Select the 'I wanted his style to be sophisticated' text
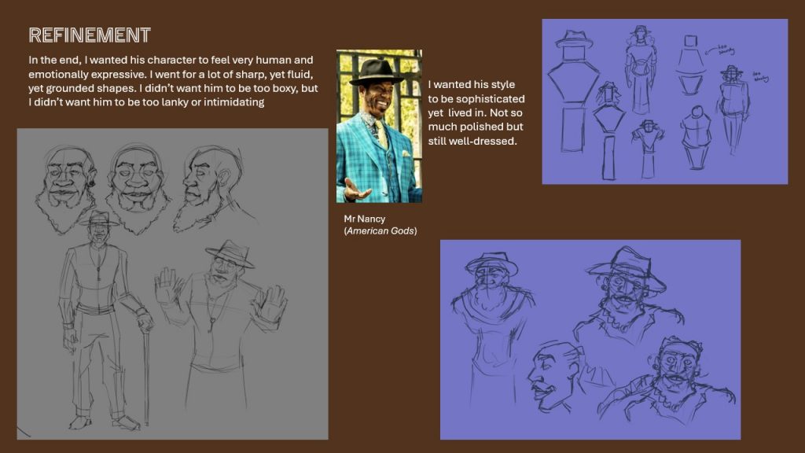This screenshot has height=453, width=805. [476, 112]
